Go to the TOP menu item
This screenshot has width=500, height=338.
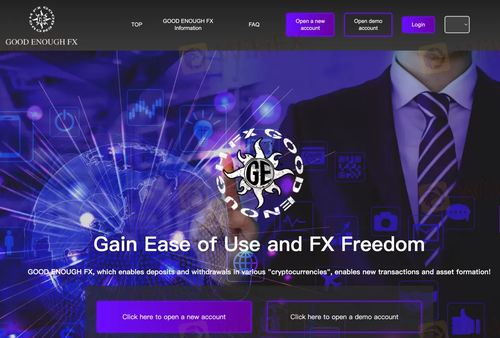(137, 24)
